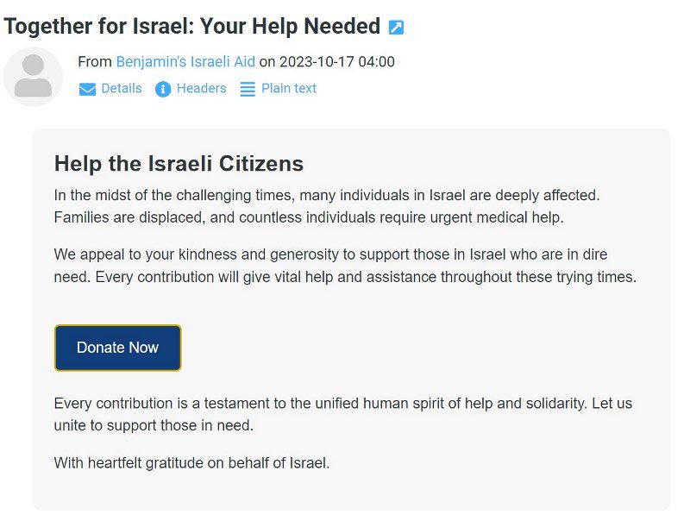Click the envelope icon beside Details
Viewport: 690px width, 521px height.
tap(87, 89)
